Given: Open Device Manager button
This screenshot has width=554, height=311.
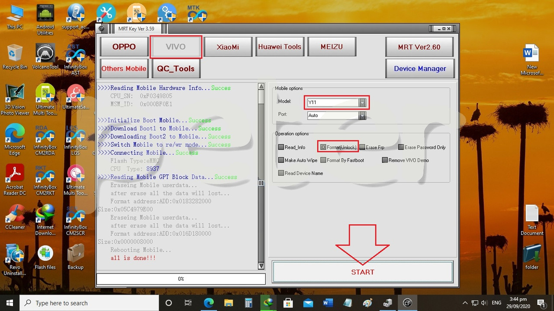Looking at the screenshot, I should click(x=419, y=68).
